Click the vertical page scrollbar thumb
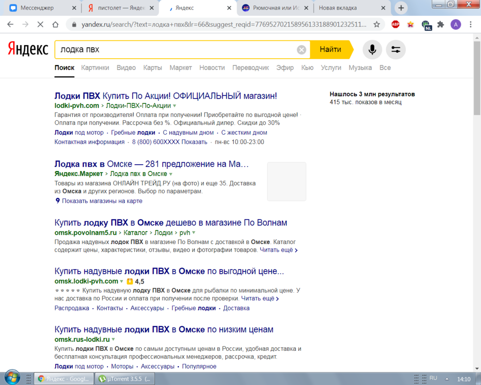 477,78
